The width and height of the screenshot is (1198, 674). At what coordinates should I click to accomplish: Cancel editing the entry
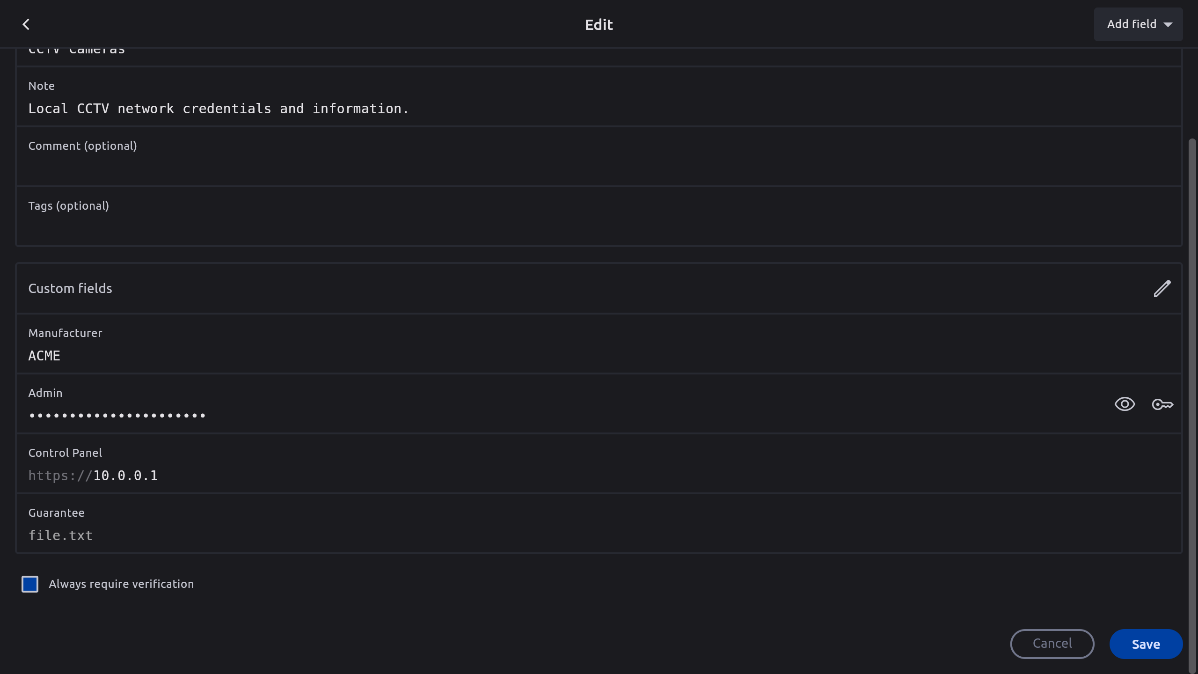1052,644
